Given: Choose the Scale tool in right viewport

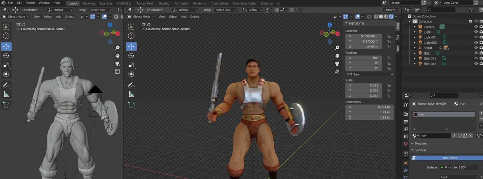Looking at the screenshot, I should pos(131,65).
